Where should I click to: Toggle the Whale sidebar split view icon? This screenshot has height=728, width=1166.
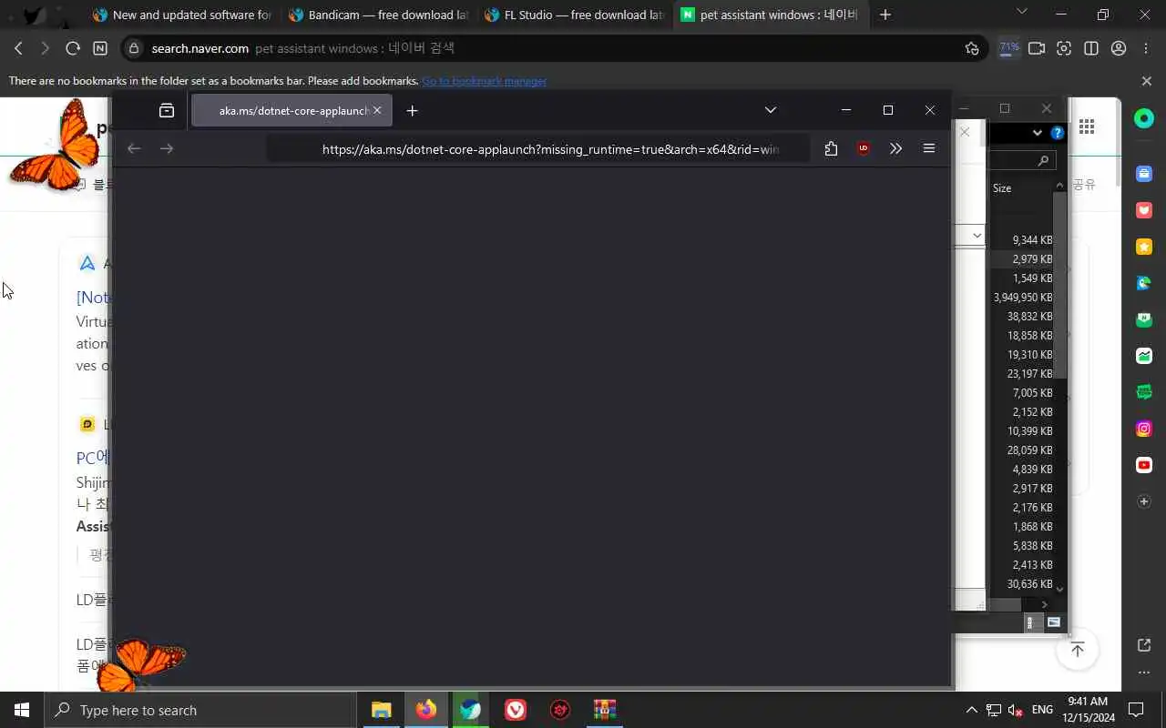(x=1091, y=48)
